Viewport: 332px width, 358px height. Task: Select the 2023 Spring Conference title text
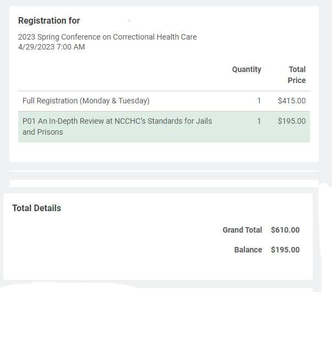[x=107, y=37]
